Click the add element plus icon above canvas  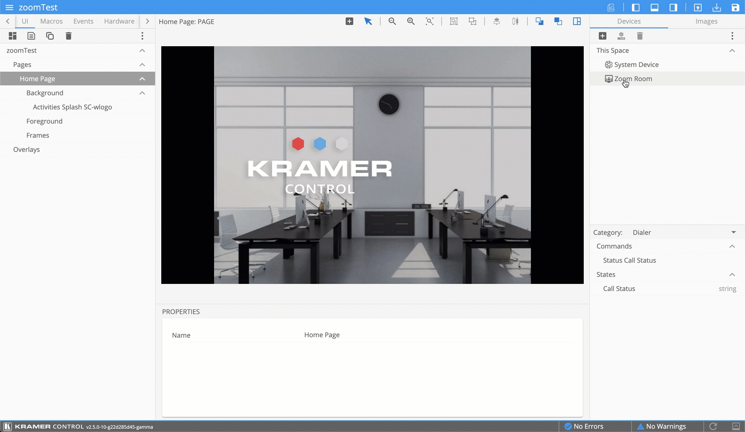click(349, 21)
